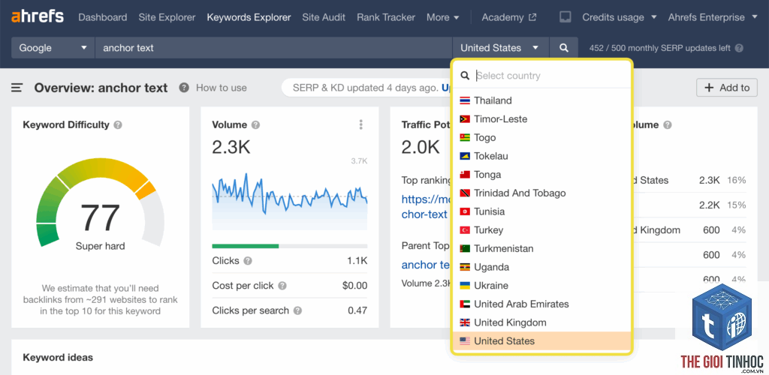Click the 2.0K Traffic Potential value
Viewport: 769px width, 375px height.
pyautogui.click(x=421, y=147)
